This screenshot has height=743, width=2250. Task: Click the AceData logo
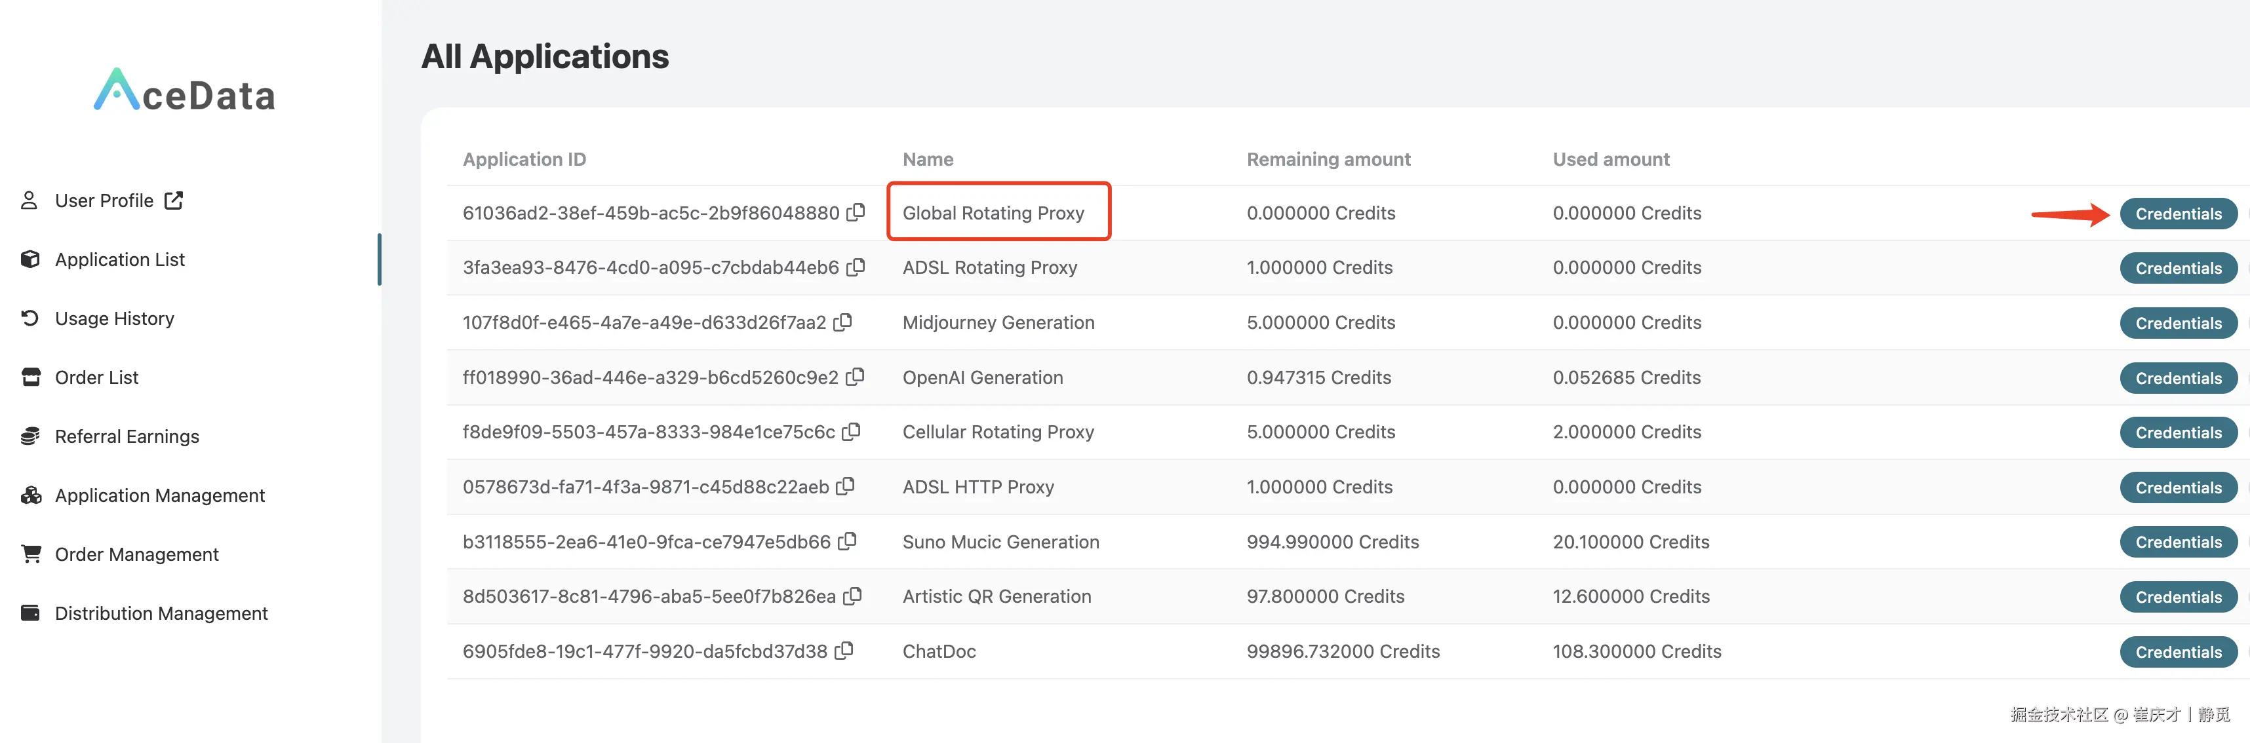click(x=184, y=91)
